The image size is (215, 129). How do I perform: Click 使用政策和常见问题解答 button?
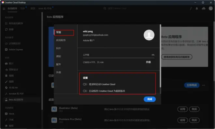click(x=177, y=57)
